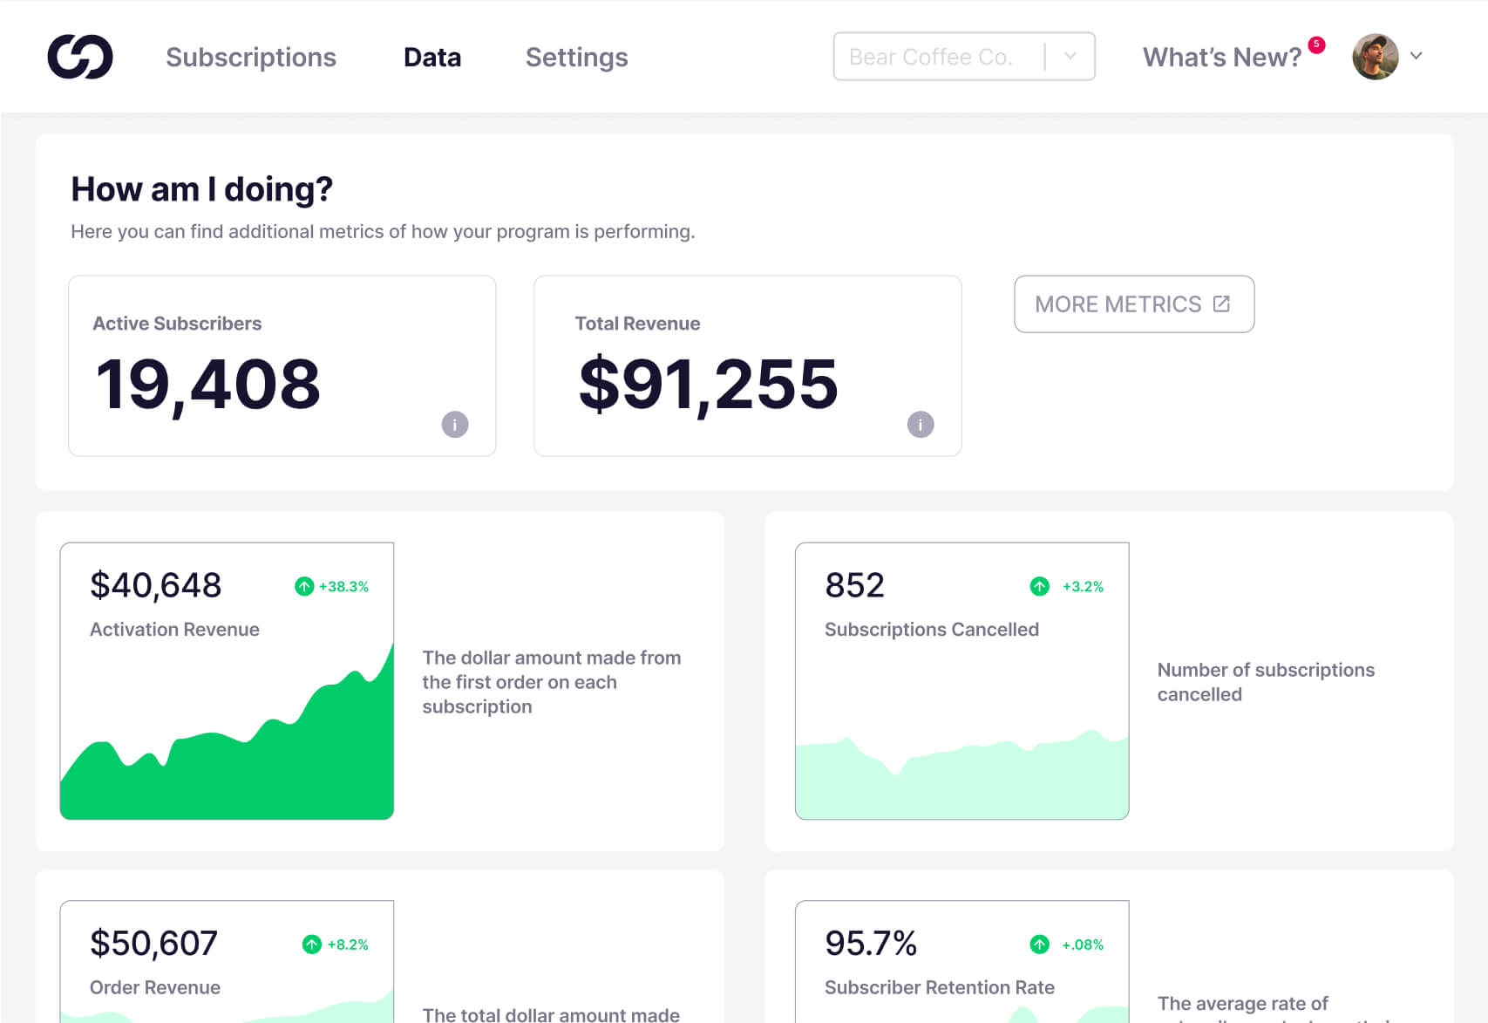Click the +8.2% change percentage
The height and width of the screenshot is (1023, 1488).
coord(348,945)
